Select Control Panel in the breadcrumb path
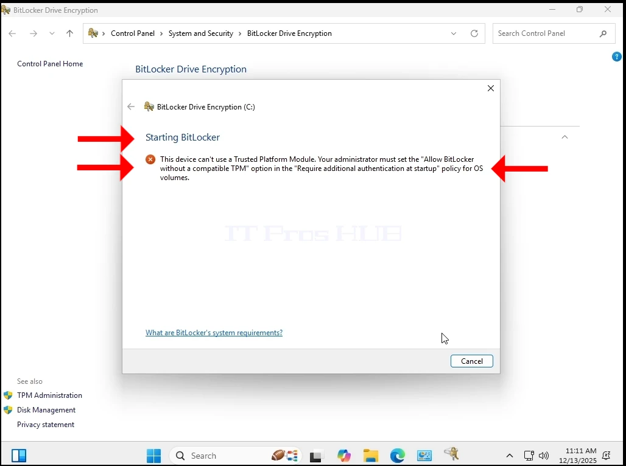The height and width of the screenshot is (466, 626). tap(133, 33)
